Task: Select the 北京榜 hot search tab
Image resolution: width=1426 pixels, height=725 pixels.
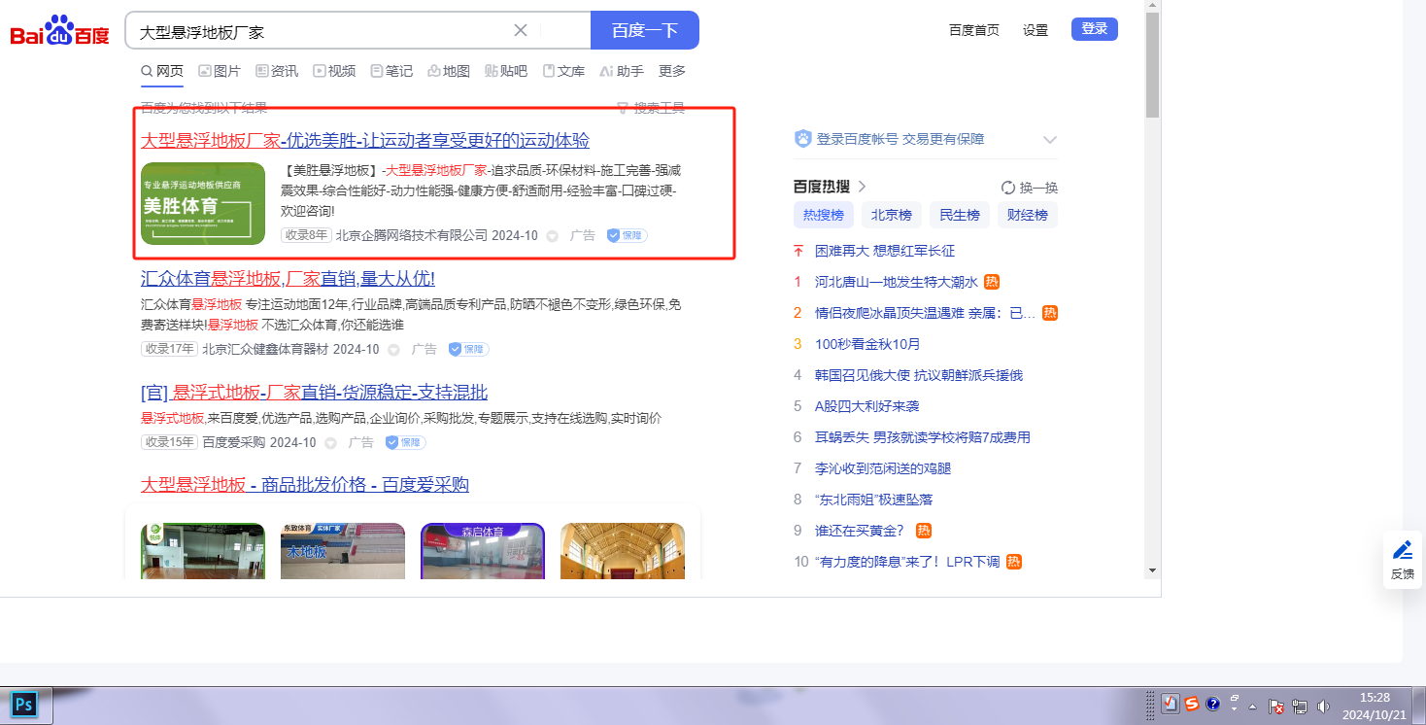Action: coord(891,215)
